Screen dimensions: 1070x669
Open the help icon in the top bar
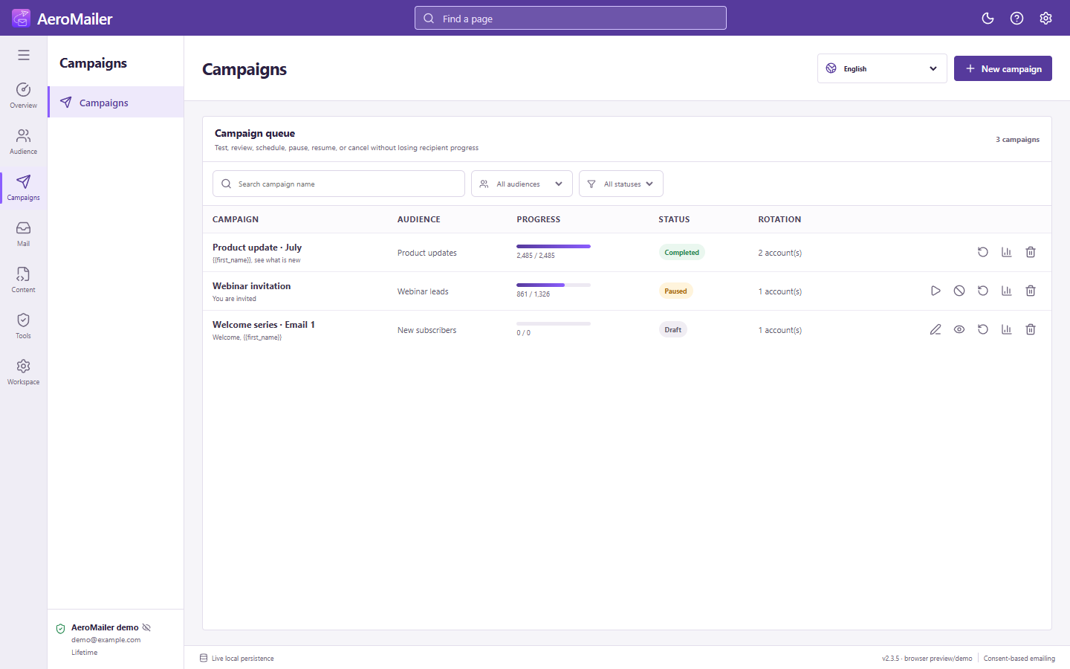[x=1016, y=19]
